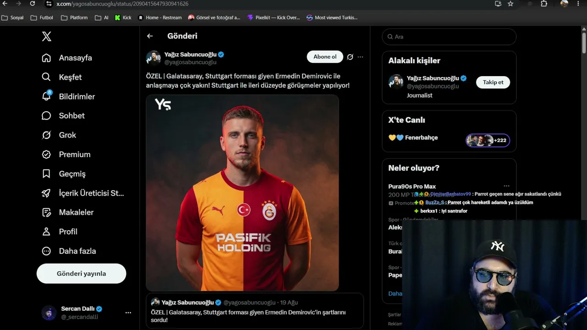Open Premium verified badge icon in sidebar

click(46, 154)
